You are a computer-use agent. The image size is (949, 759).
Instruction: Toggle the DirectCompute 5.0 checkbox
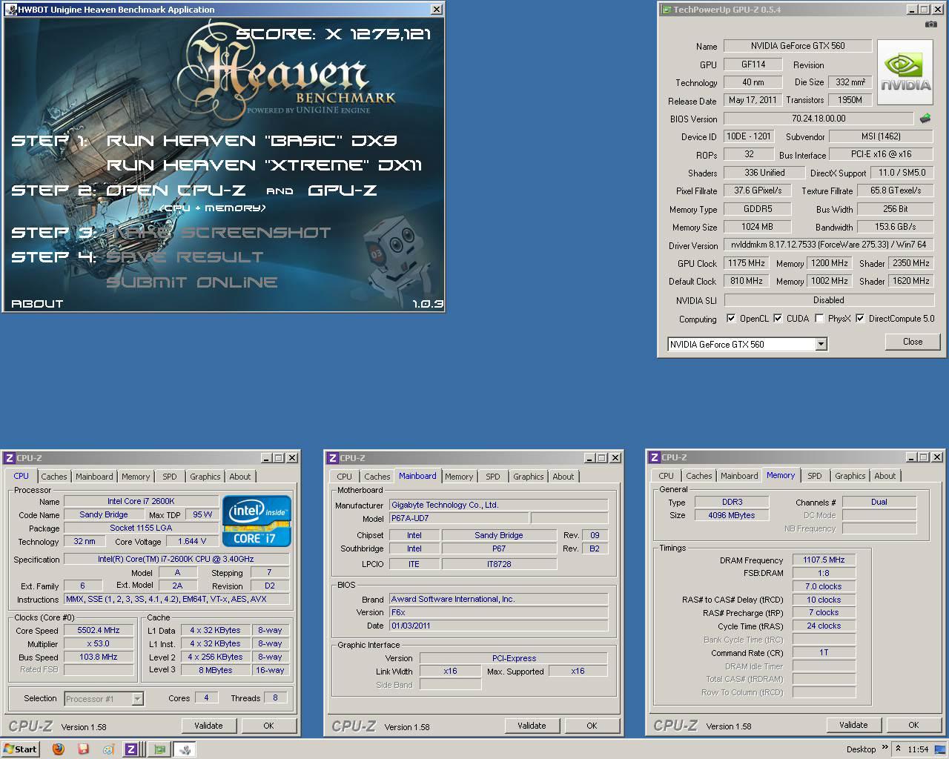[x=860, y=319]
